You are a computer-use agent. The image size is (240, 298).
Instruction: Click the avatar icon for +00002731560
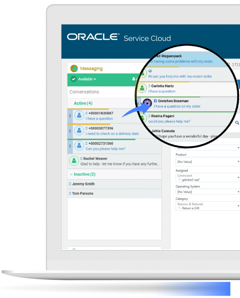[x=79, y=146]
